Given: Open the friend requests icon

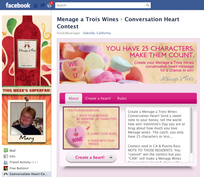Looking at the screenshot, I should [36, 6].
